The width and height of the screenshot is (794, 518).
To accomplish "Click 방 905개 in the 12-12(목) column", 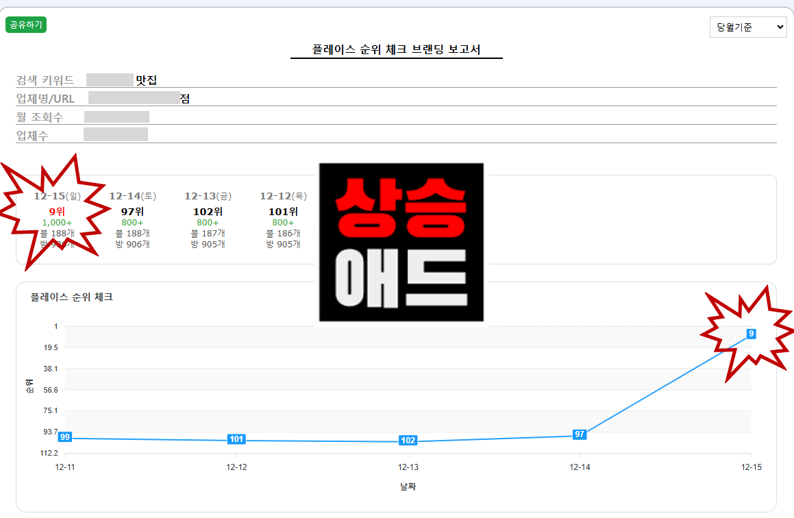I will coord(284,244).
